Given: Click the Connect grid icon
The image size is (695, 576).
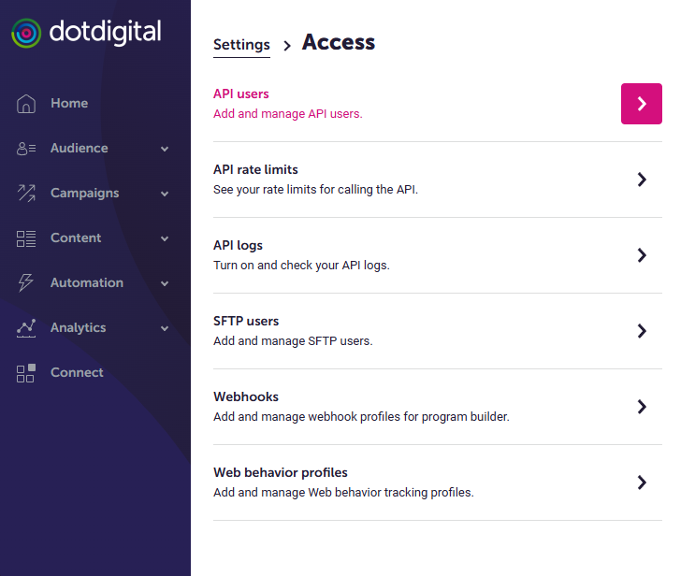Looking at the screenshot, I should [x=25, y=373].
